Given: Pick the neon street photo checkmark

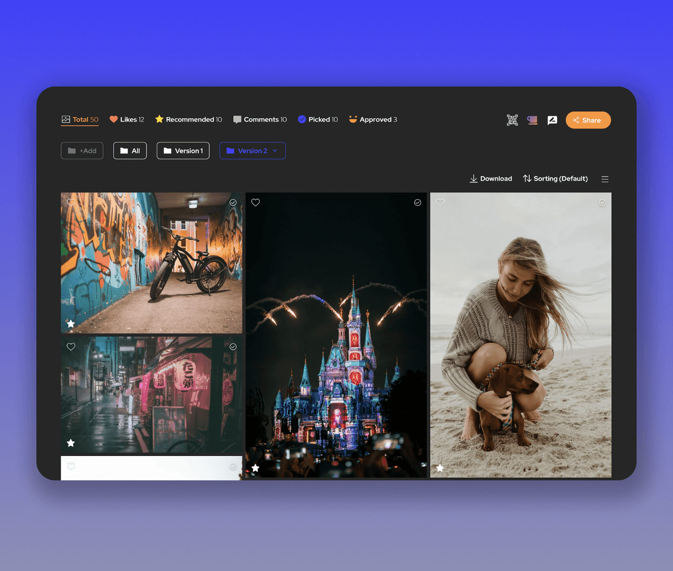Looking at the screenshot, I should (233, 347).
